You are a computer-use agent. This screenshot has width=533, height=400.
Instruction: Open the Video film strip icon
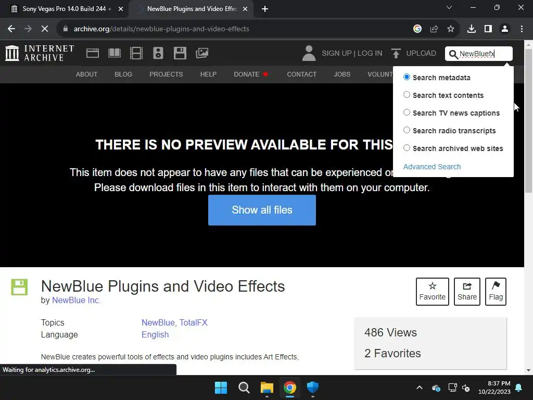coord(136,53)
